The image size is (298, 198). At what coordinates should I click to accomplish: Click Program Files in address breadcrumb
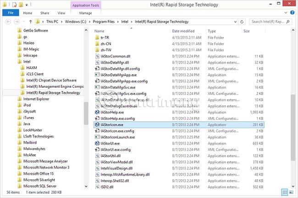point(104,22)
